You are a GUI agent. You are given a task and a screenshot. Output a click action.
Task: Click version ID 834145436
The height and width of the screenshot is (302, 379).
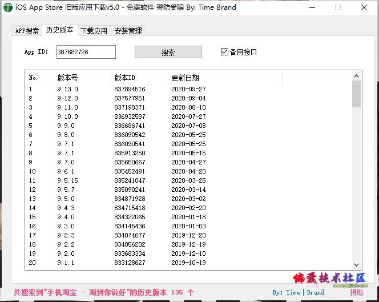tap(130, 226)
